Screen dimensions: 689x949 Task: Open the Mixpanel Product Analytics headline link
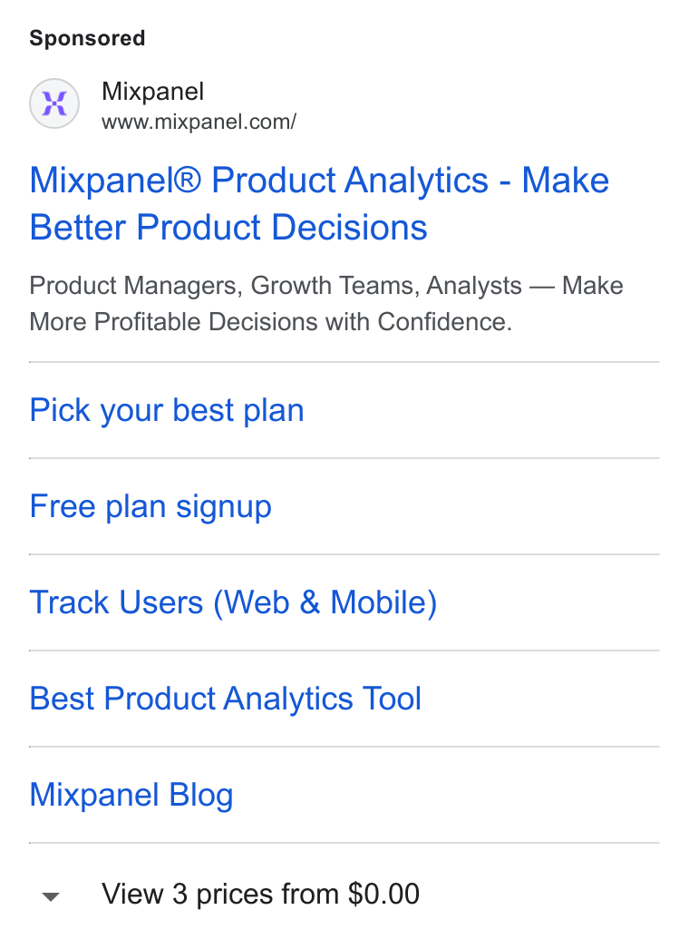click(319, 203)
